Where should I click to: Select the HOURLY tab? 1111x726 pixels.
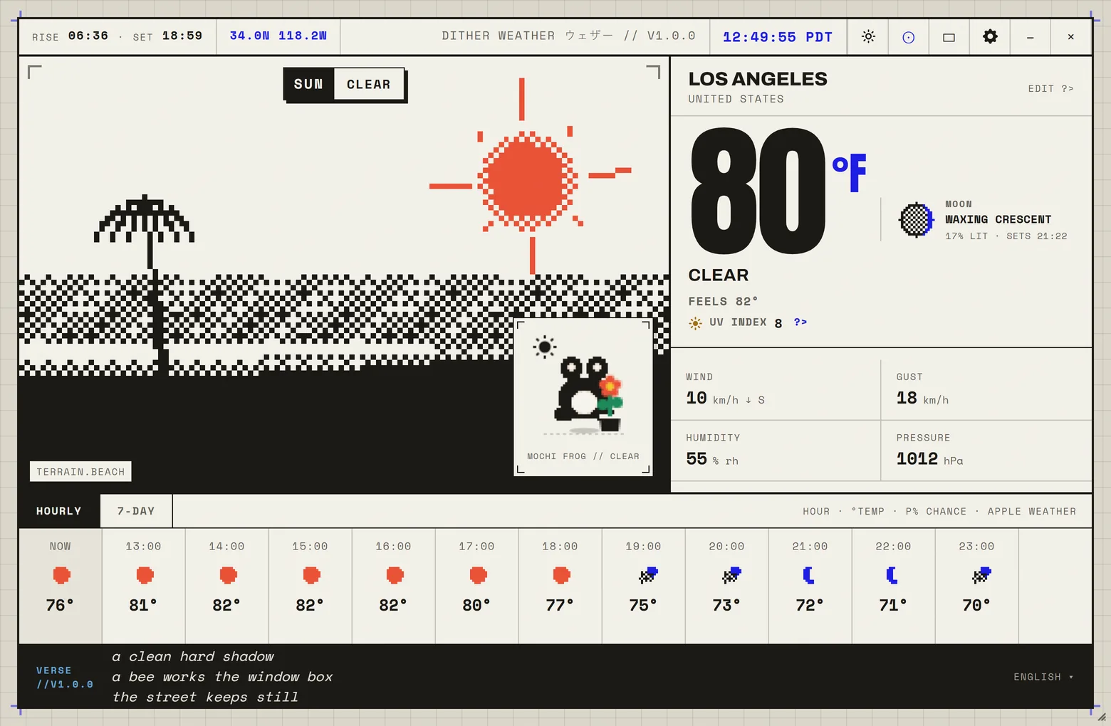(x=59, y=511)
